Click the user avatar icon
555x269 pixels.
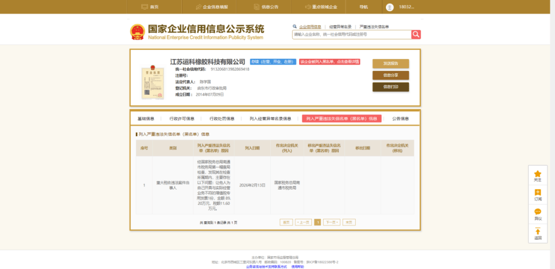pos(390,7)
